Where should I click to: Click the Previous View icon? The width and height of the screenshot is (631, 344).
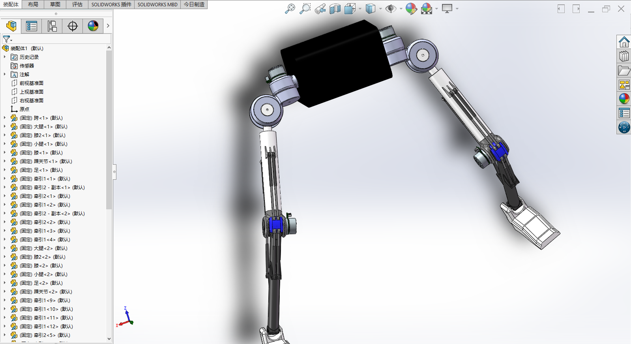coord(320,9)
